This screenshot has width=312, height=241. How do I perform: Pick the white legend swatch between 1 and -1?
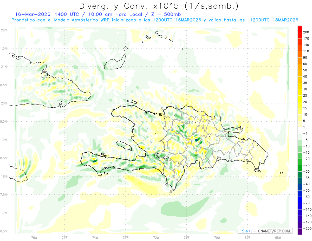(x=300, y=130)
